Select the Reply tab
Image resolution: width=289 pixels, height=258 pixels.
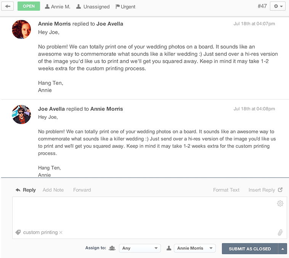(x=26, y=190)
